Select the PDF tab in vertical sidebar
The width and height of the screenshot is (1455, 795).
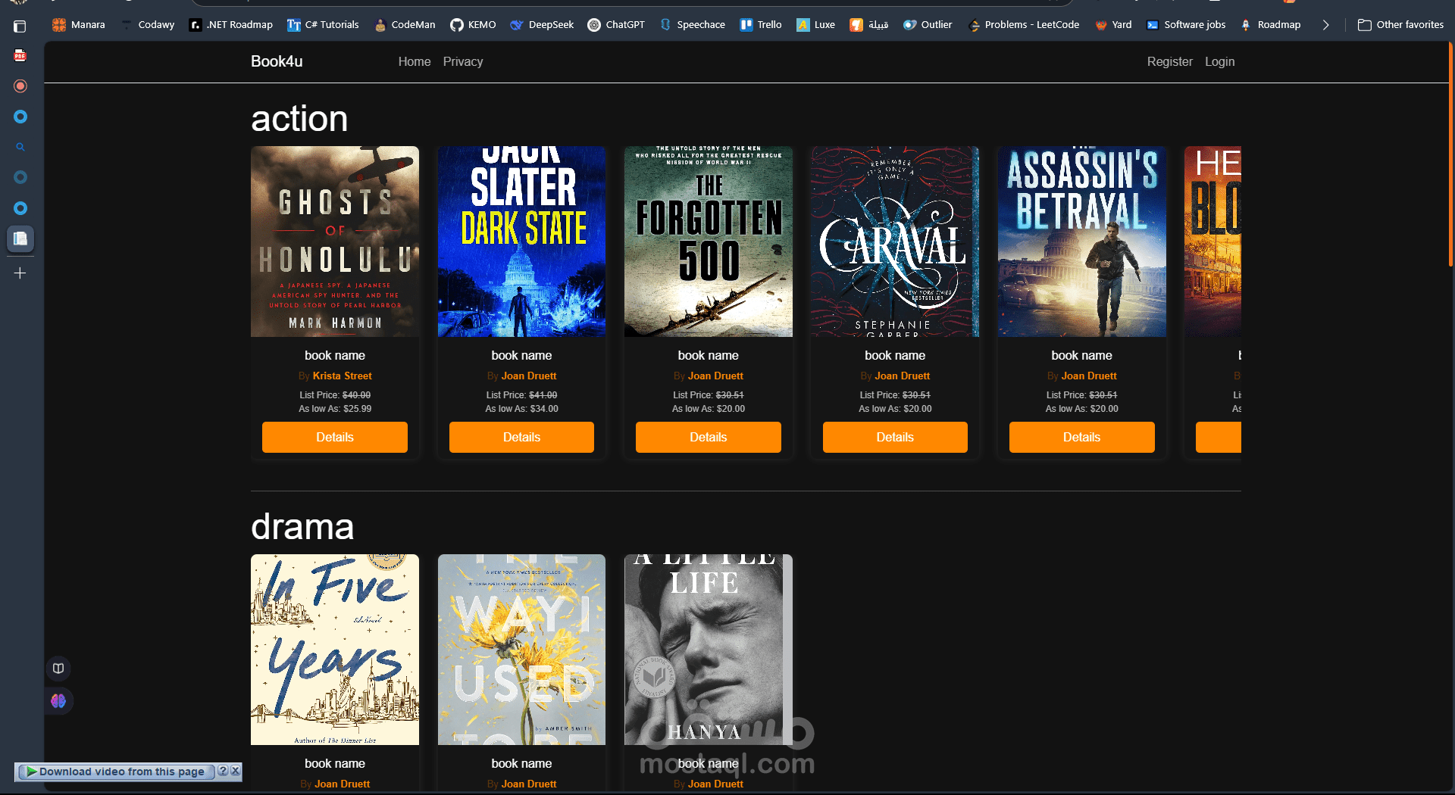coord(20,55)
